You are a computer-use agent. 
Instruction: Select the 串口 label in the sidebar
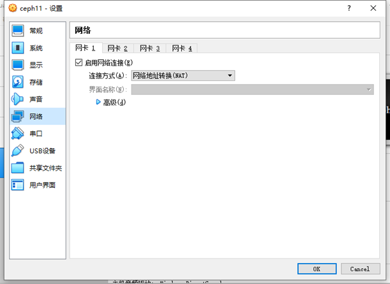(36, 134)
